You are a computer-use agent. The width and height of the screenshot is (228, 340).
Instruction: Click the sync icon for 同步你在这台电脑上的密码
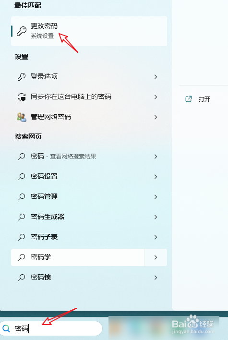pos(22,97)
